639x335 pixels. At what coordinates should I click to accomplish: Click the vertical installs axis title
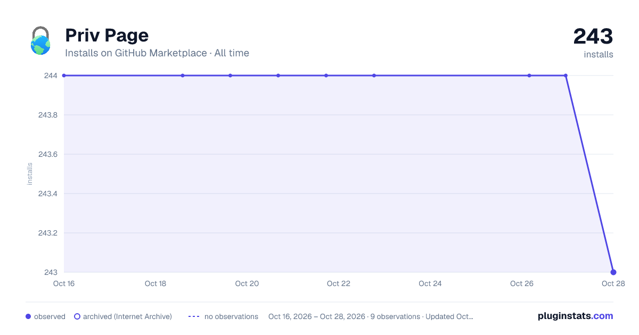click(30, 174)
